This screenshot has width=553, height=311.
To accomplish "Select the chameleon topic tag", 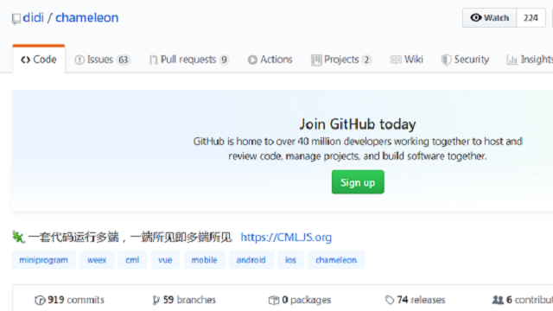I will click(336, 260).
